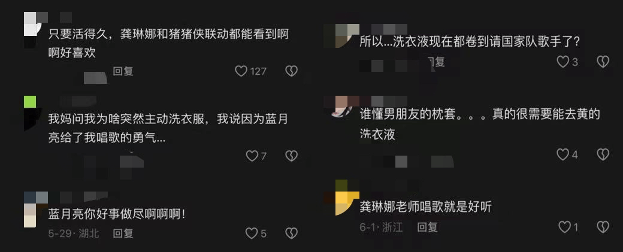This screenshot has height=252, width=623.
Task: Tap broken heart on 5-29 湖北 comment
Action: point(292,233)
